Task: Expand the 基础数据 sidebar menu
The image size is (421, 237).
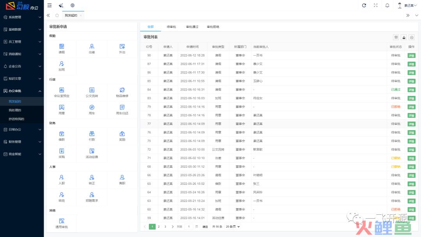Action: click(22, 30)
